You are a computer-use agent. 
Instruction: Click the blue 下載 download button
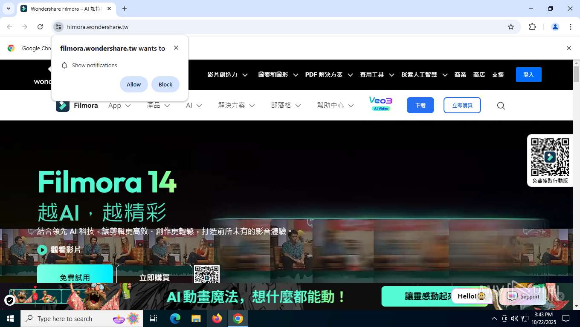pyautogui.click(x=420, y=105)
